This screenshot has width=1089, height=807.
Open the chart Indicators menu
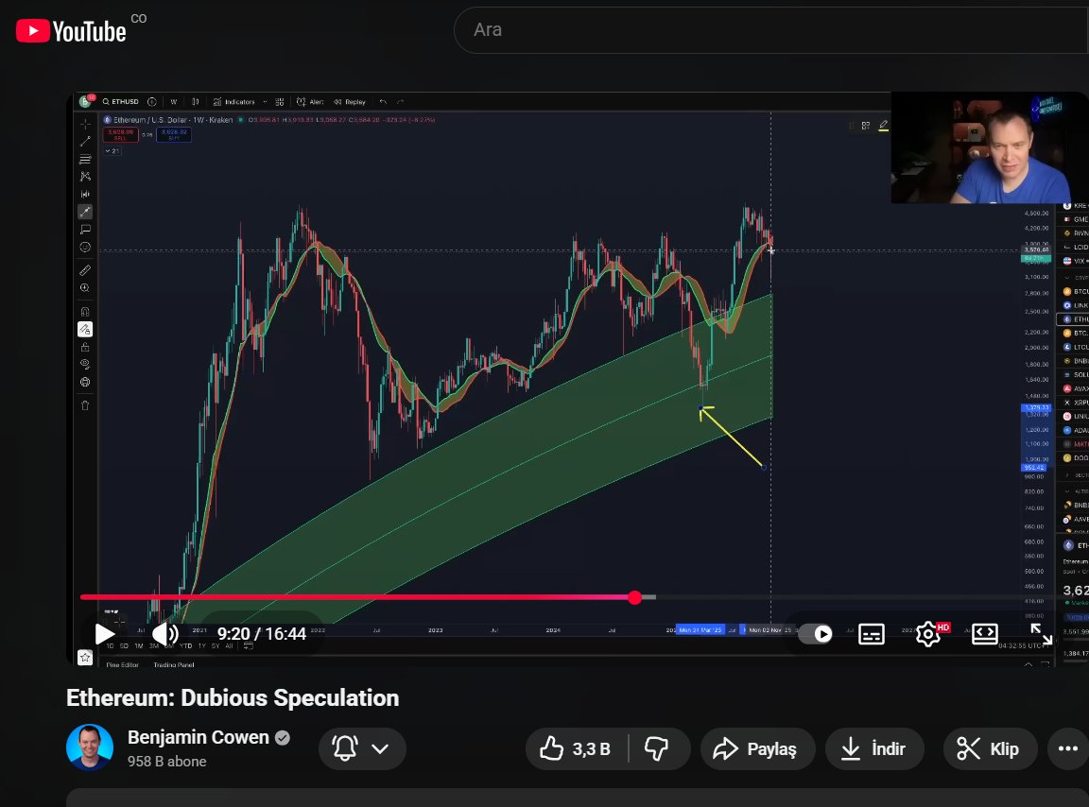234,101
